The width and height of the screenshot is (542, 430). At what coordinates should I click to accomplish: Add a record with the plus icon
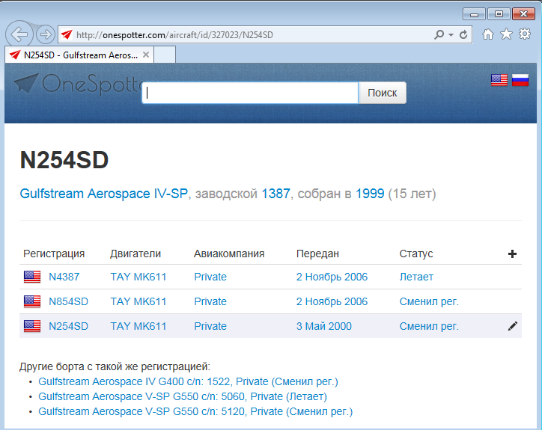tap(512, 254)
